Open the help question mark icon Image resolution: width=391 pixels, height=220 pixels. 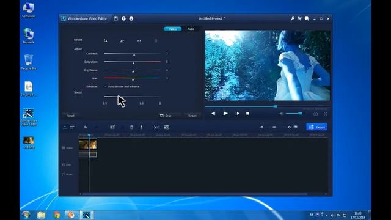(x=123, y=18)
